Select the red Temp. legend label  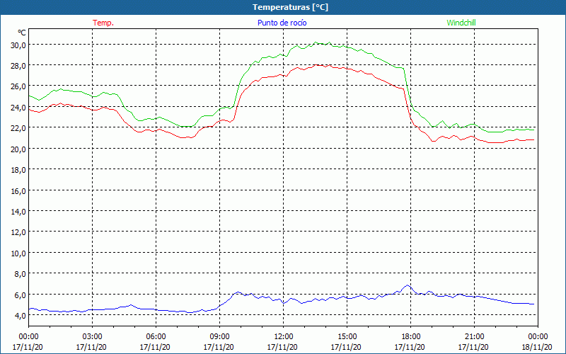click(x=103, y=23)
